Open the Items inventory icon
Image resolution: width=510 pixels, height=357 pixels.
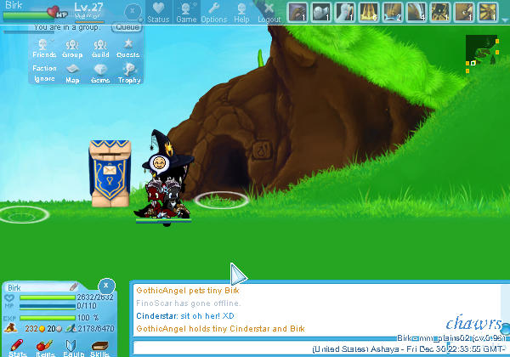[46, 347]
